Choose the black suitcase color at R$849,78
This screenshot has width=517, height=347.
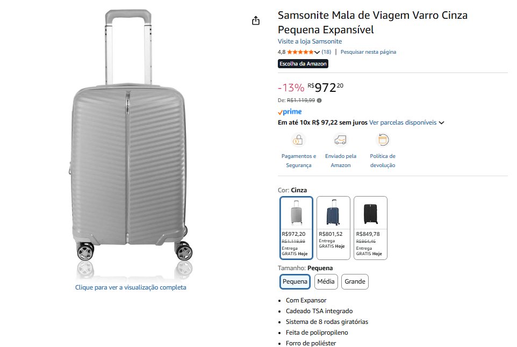pyautogui.click(x=370, y=228)
